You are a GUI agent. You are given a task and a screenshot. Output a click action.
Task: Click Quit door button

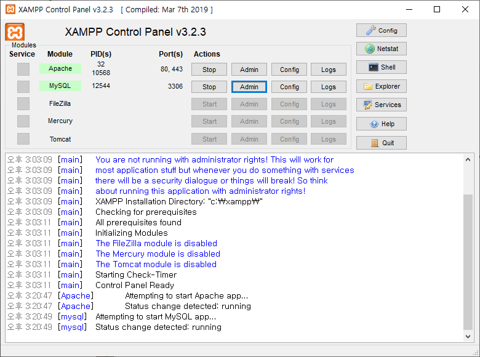tap(382, 143)
